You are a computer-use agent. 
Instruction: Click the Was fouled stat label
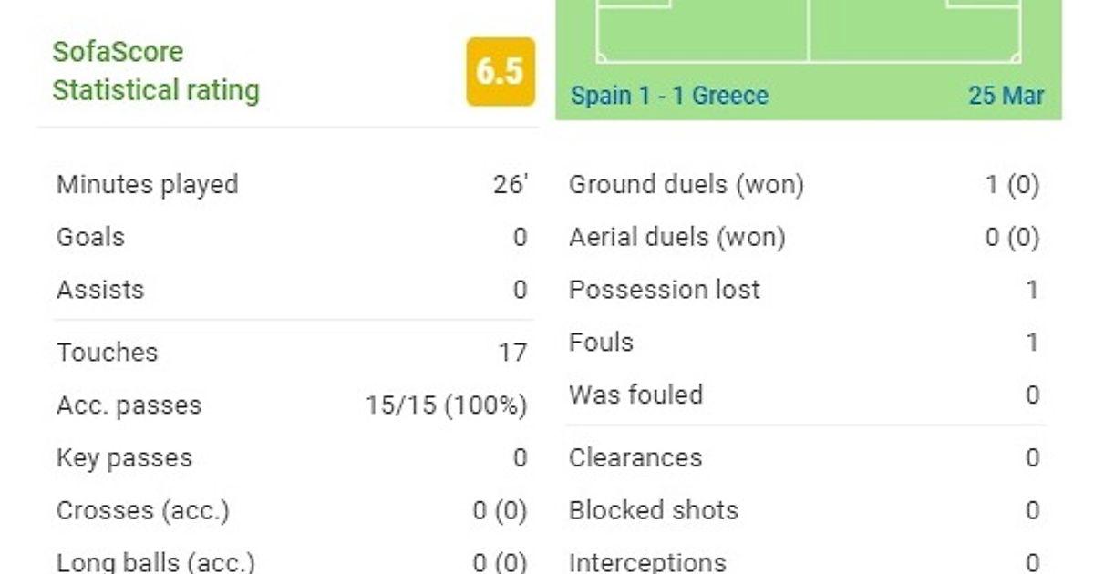[x=635, y=395]
